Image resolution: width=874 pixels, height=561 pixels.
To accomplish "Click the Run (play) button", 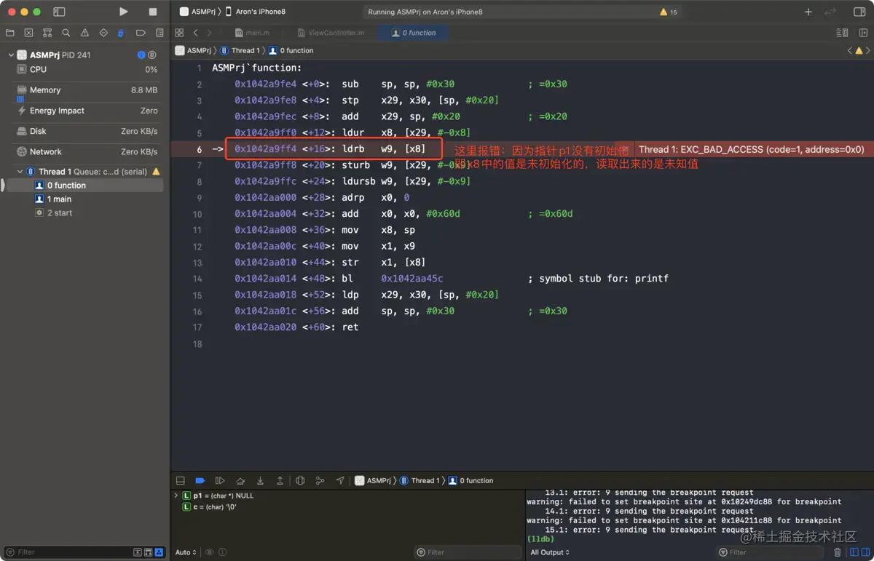I will (x=124, y=12).
